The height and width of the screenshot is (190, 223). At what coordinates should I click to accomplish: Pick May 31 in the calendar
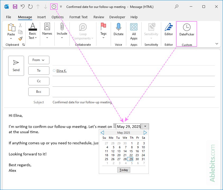(x=143, y=159)
